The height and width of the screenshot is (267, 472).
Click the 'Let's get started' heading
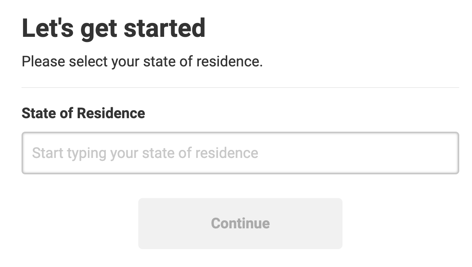114,27
